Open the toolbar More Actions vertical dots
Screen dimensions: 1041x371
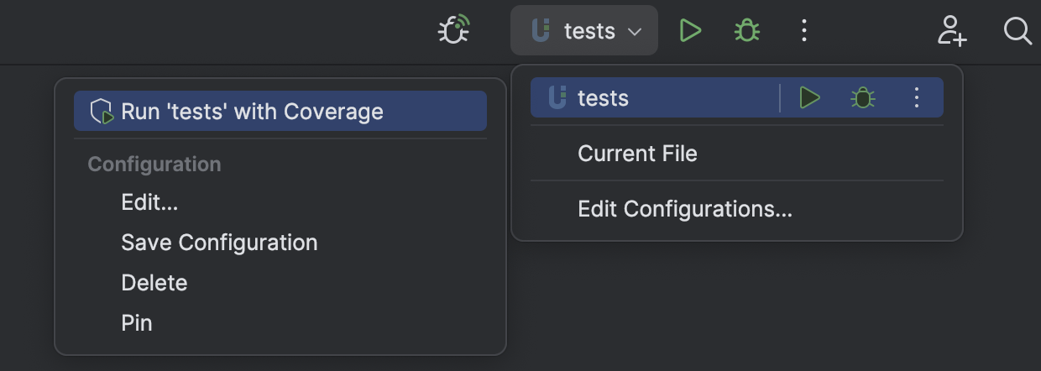point(803,31)
